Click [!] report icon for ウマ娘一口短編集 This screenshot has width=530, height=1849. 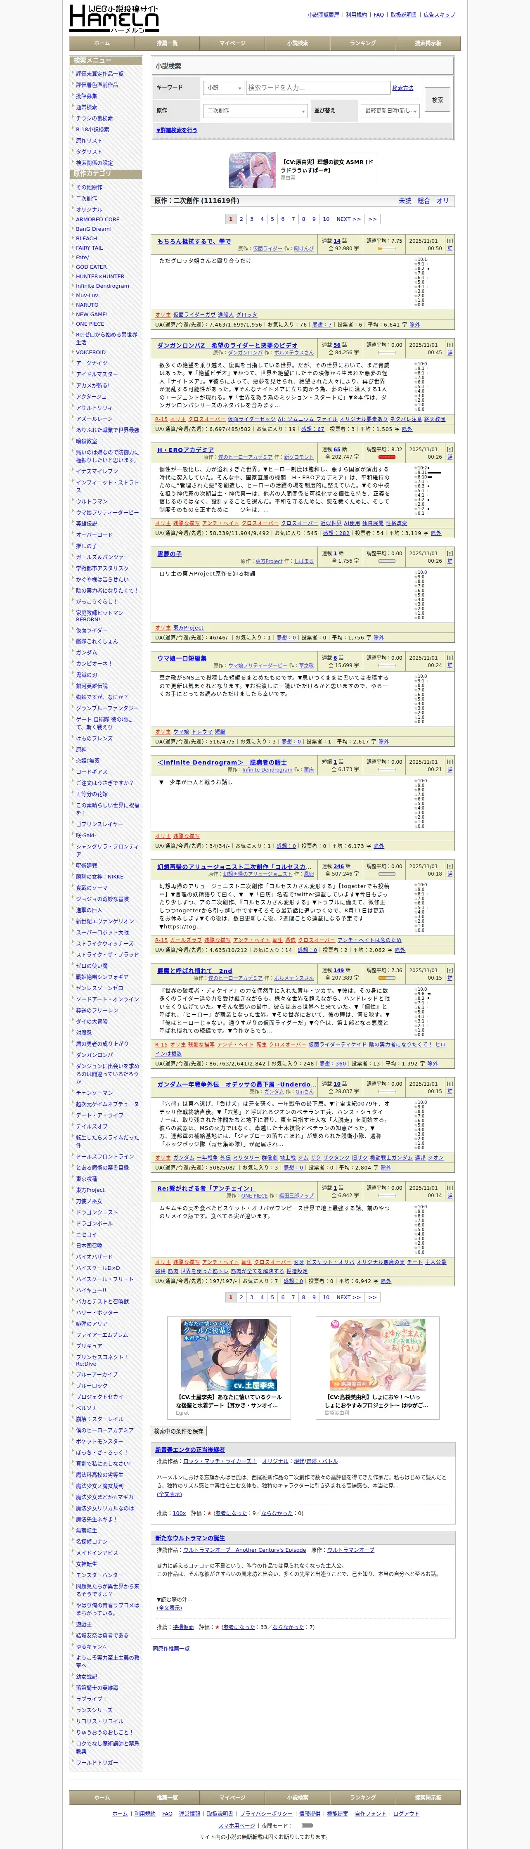point(450,658)
